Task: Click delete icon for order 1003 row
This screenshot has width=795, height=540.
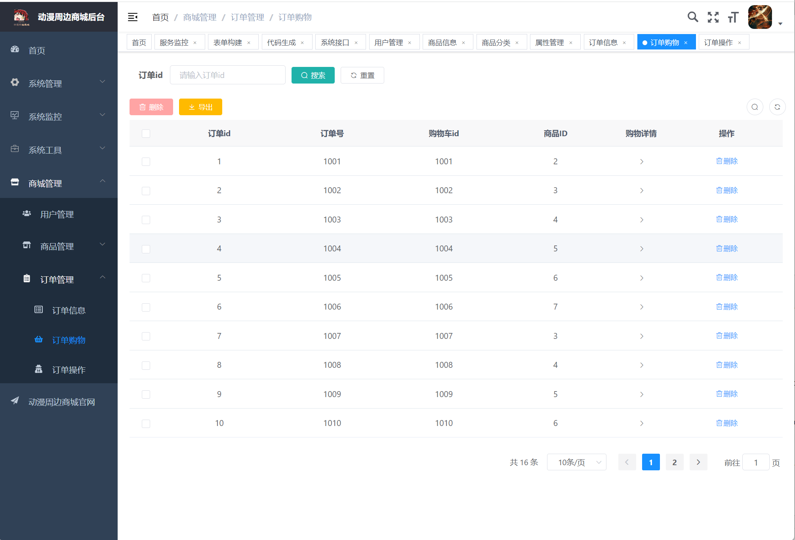Action: click(x=726, y=219)
